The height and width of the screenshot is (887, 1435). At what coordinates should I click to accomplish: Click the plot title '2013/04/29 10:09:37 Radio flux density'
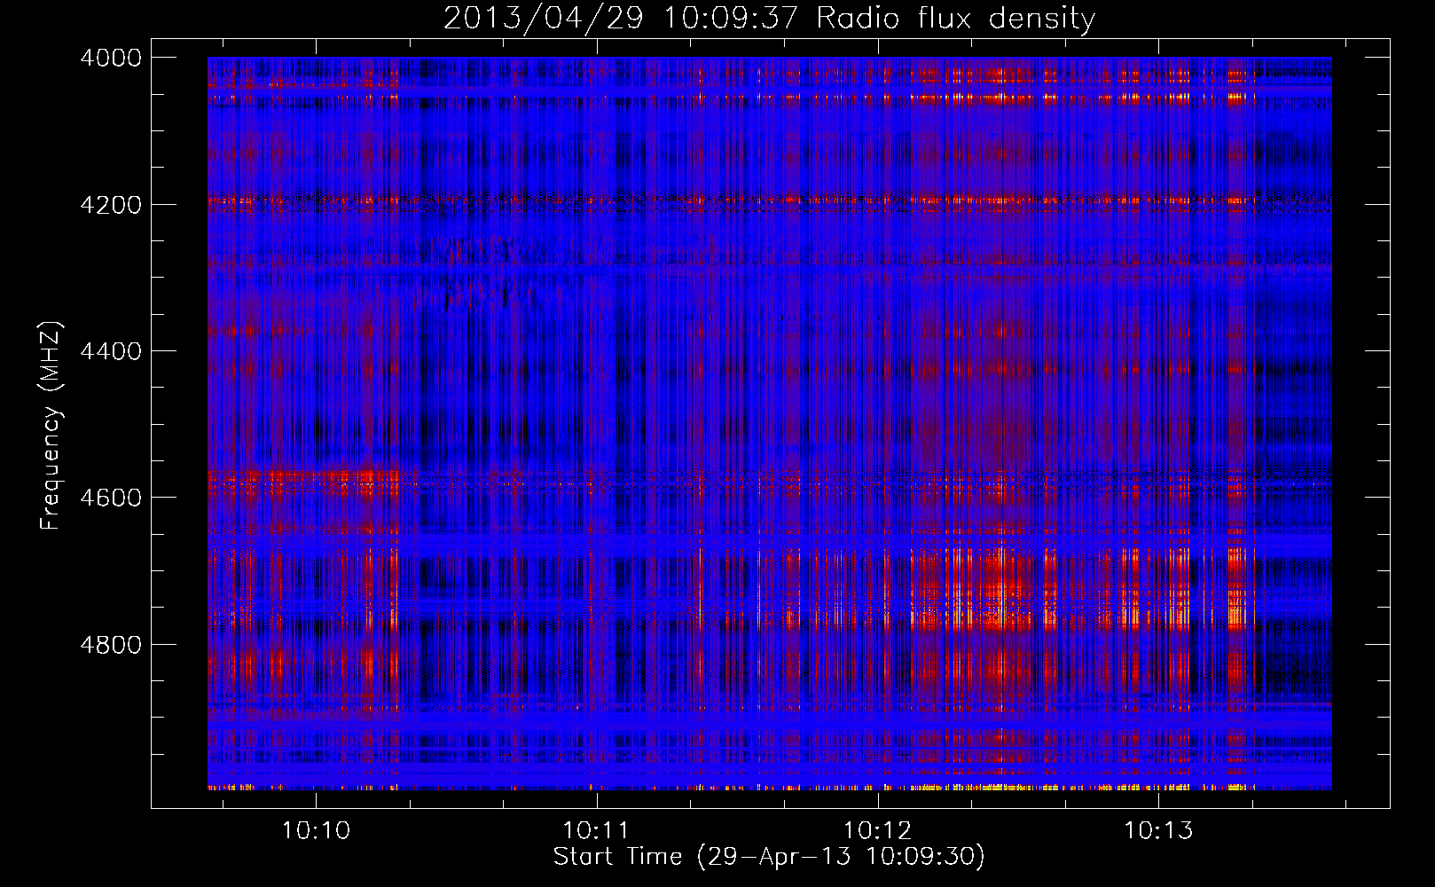770,18
